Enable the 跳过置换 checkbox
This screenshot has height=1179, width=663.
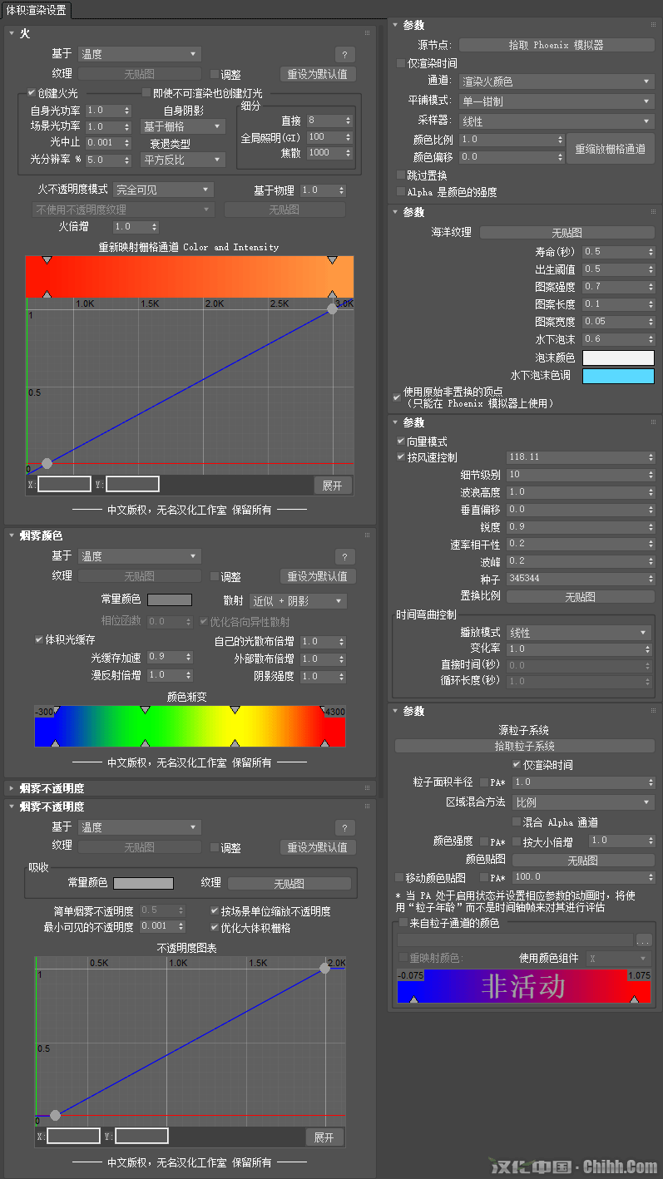pyautogui.click(x=401, y=175)
